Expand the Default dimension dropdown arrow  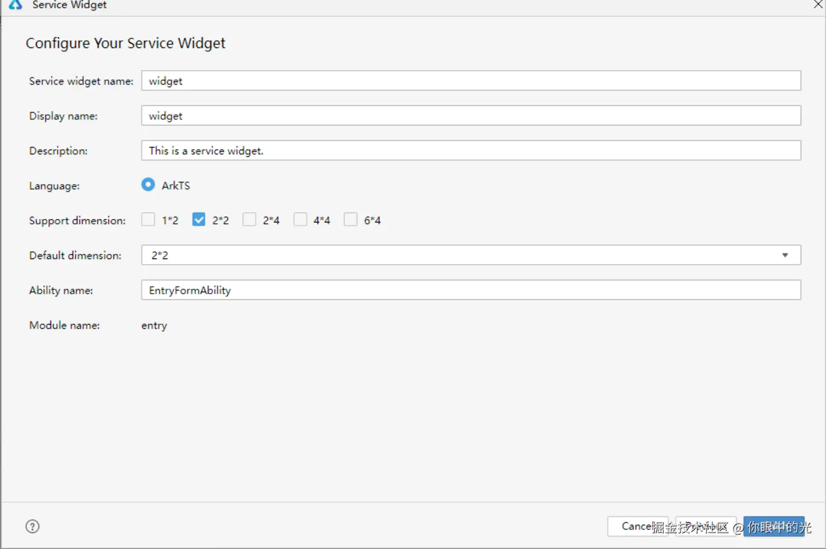(785, 255)
